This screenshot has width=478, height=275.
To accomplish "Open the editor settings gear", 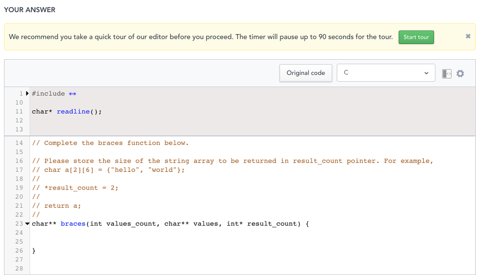I will click(460, 73).
